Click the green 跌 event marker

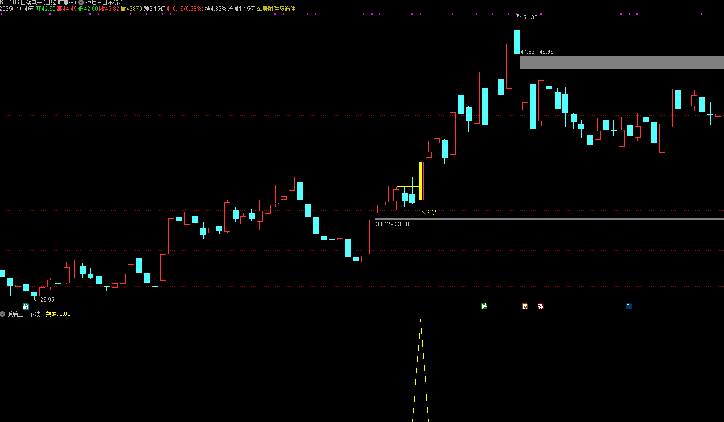click(x=485, y=307)
